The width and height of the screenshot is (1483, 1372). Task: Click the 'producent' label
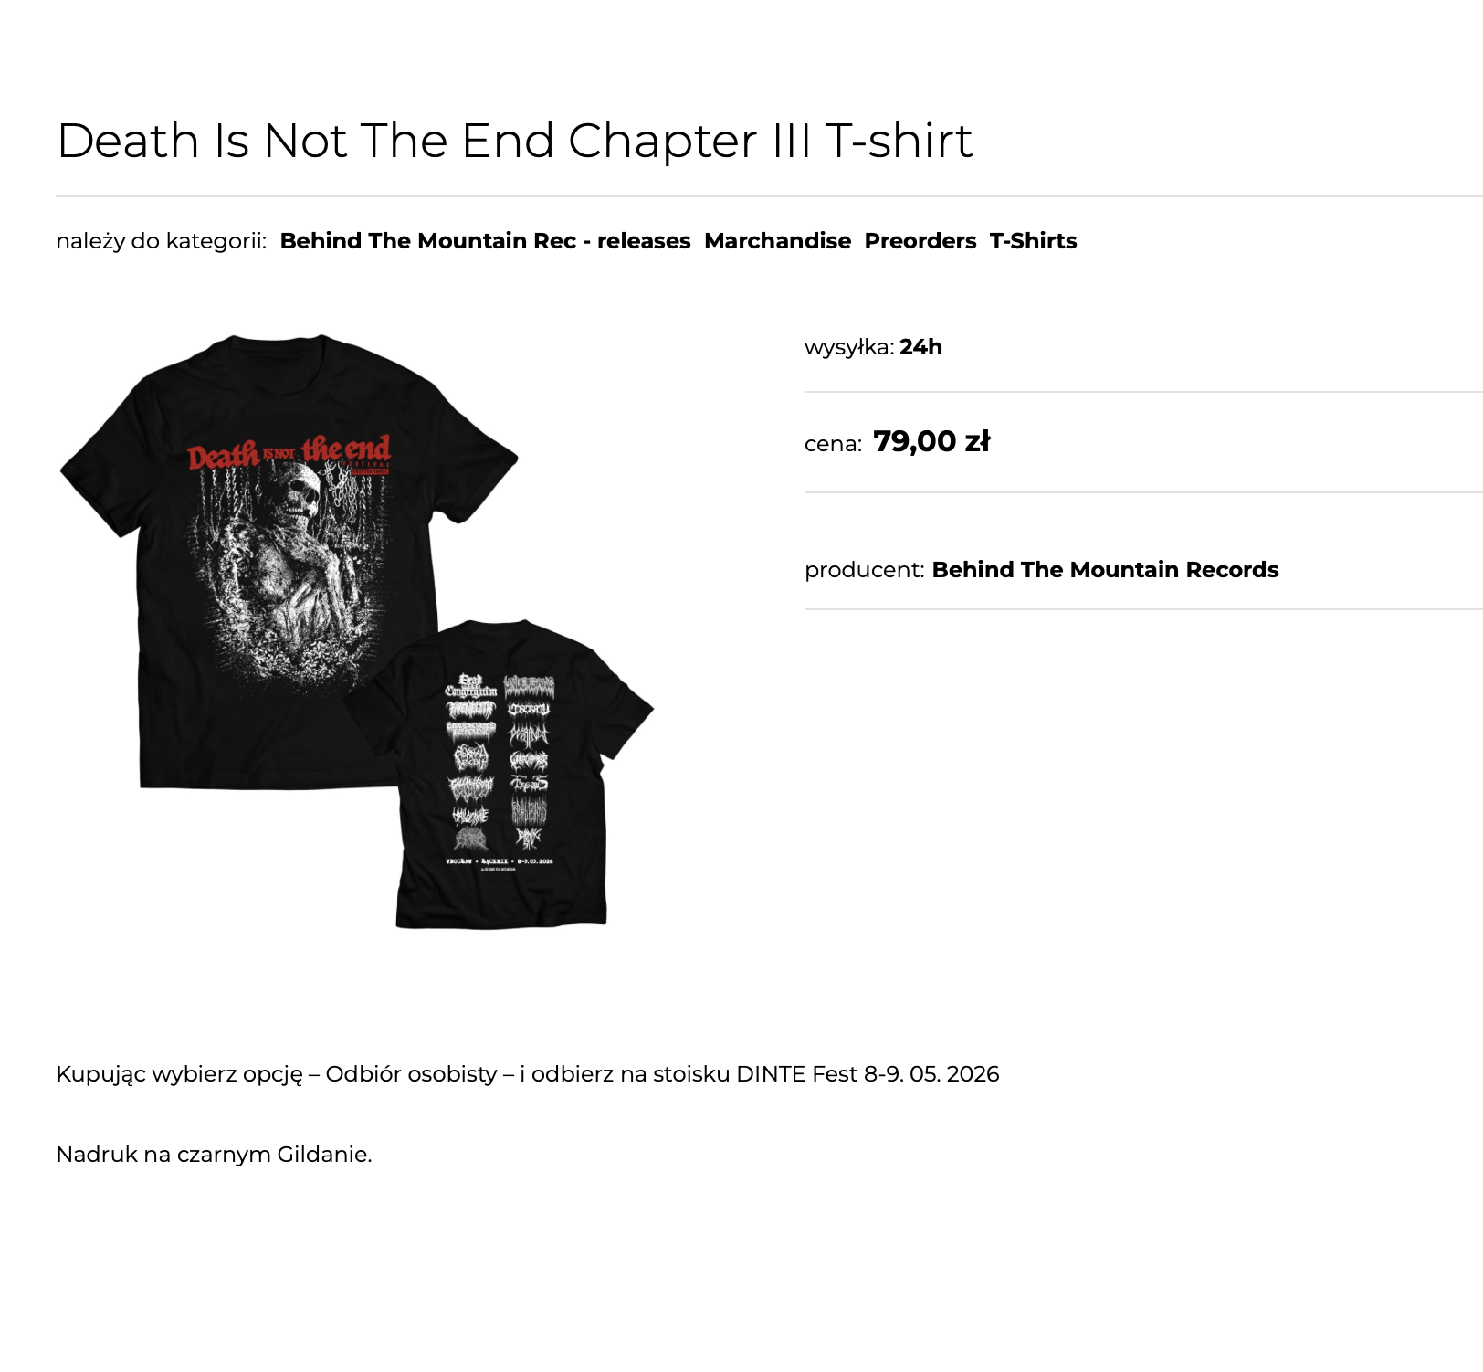pos(865,570)
